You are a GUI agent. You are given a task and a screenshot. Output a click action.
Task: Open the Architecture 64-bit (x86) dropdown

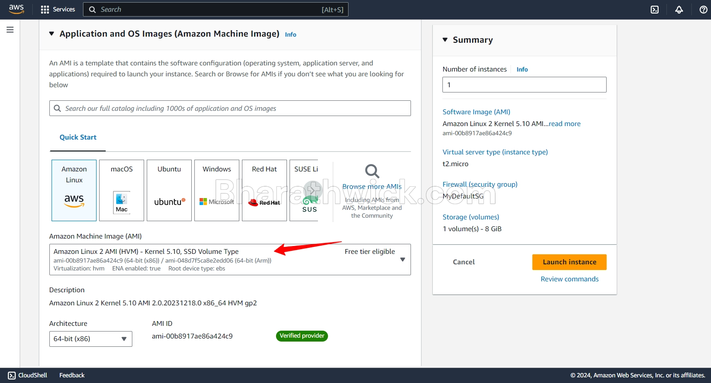pos(91,339)
